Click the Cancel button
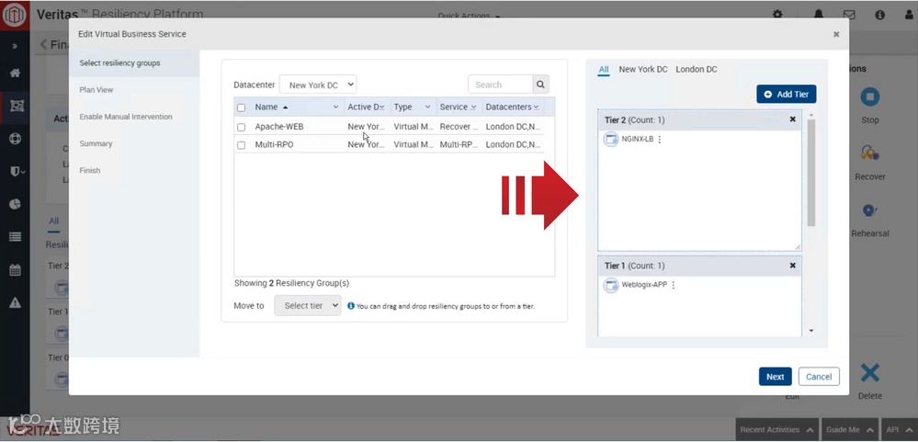This screenshot has width=918, height=442. click(819, 377)
